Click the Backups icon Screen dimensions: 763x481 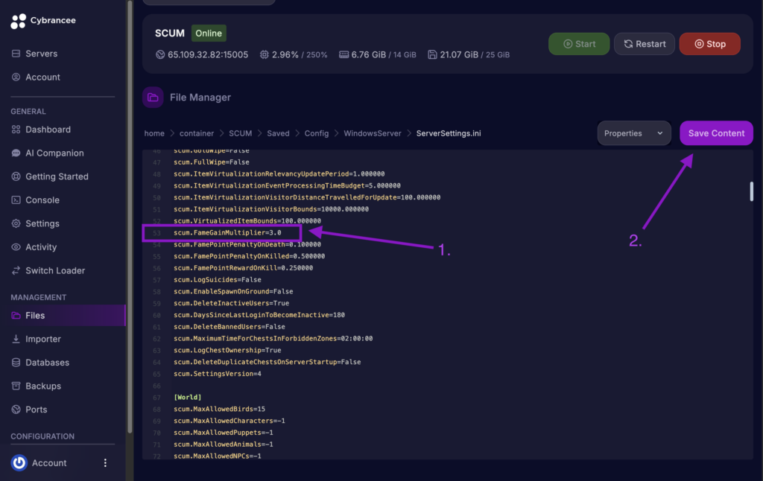(16, 386)
